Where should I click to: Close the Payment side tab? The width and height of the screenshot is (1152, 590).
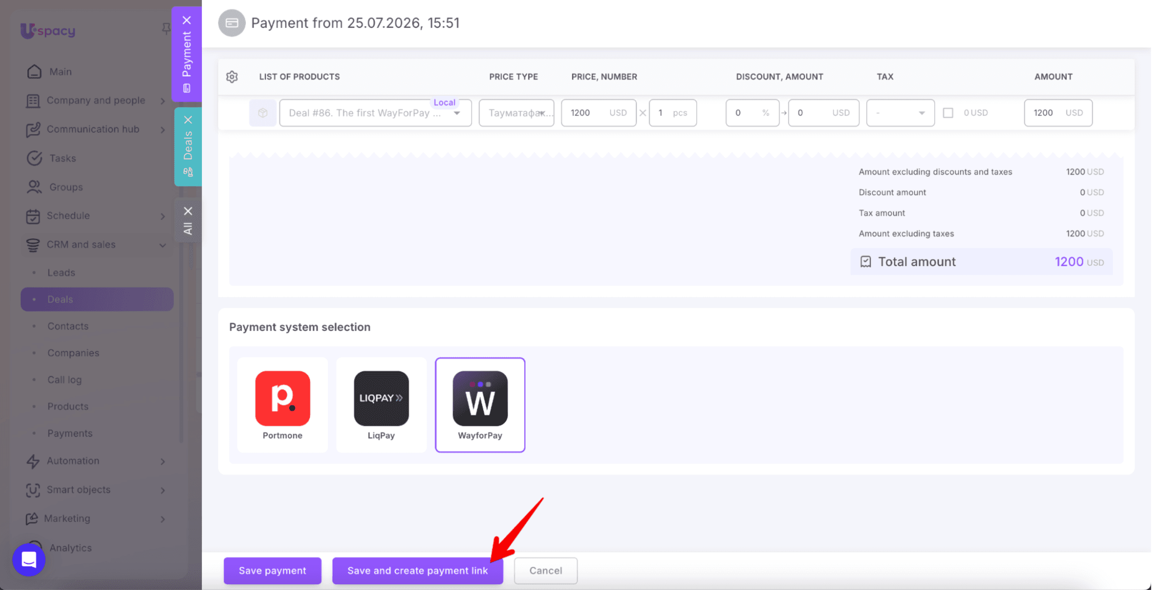click(187, 20)
